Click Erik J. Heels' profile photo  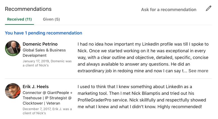pos(13,91)
